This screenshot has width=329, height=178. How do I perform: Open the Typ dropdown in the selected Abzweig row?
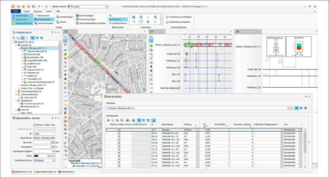click(301, 130)
